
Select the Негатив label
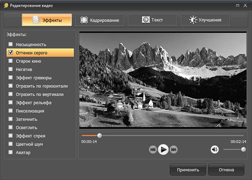24,69
